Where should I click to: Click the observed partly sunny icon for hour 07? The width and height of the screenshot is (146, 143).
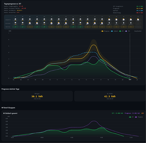[x=30, y=23]
